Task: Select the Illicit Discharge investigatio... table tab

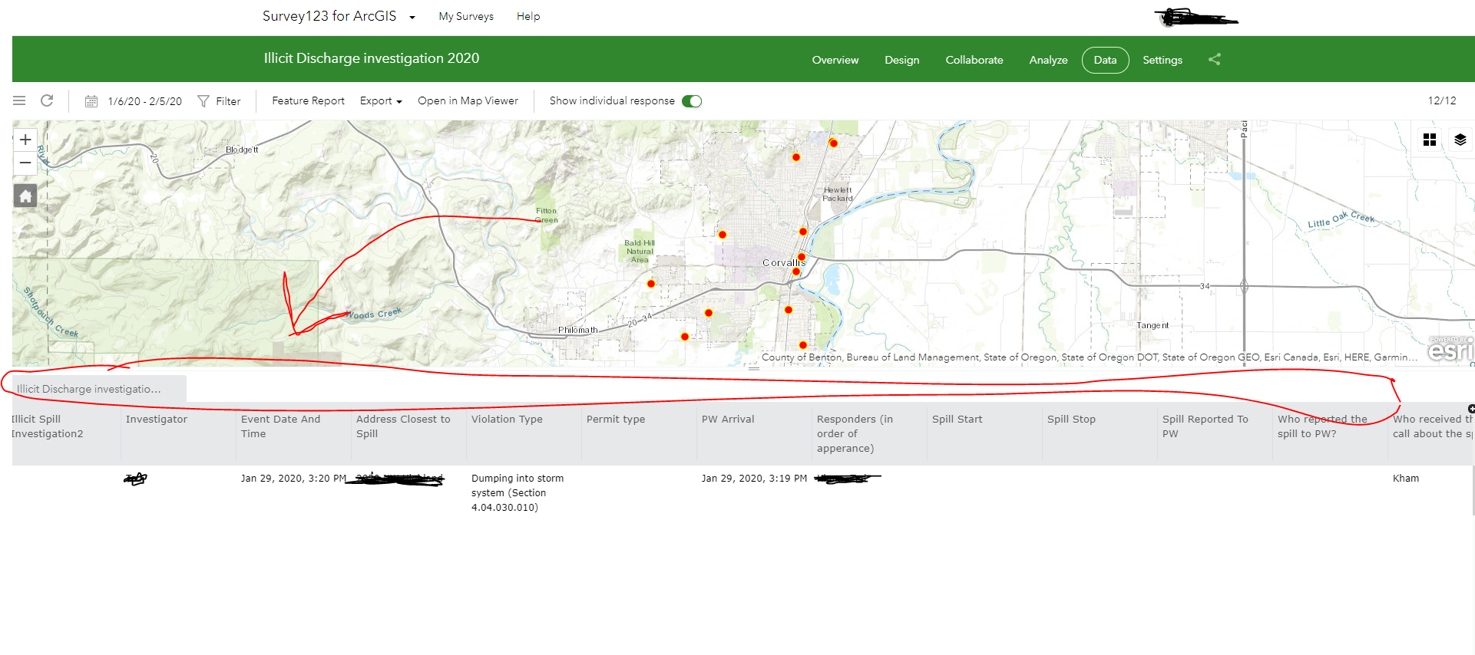Action: 99,389
